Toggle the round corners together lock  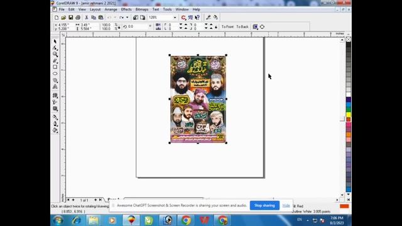pyautogui.click(x=216, y=26)
